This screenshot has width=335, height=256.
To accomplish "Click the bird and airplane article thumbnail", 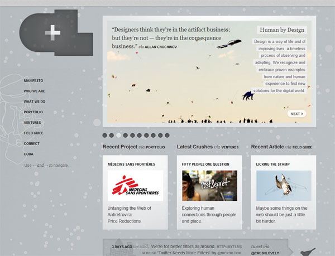I will [284, 186].
